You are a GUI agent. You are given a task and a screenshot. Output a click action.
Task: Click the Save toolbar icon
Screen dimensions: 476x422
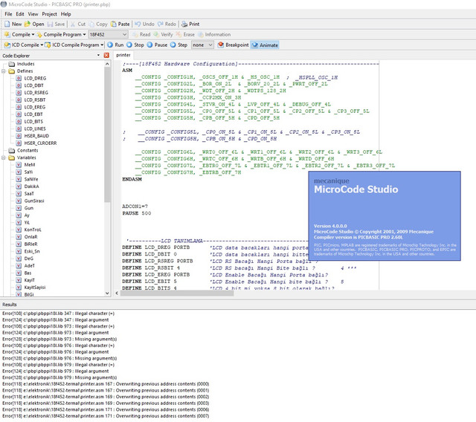coord(50,24)
